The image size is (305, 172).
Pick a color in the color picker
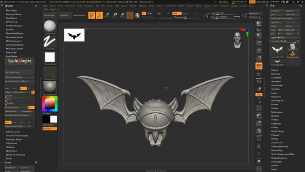coord(50,104)
